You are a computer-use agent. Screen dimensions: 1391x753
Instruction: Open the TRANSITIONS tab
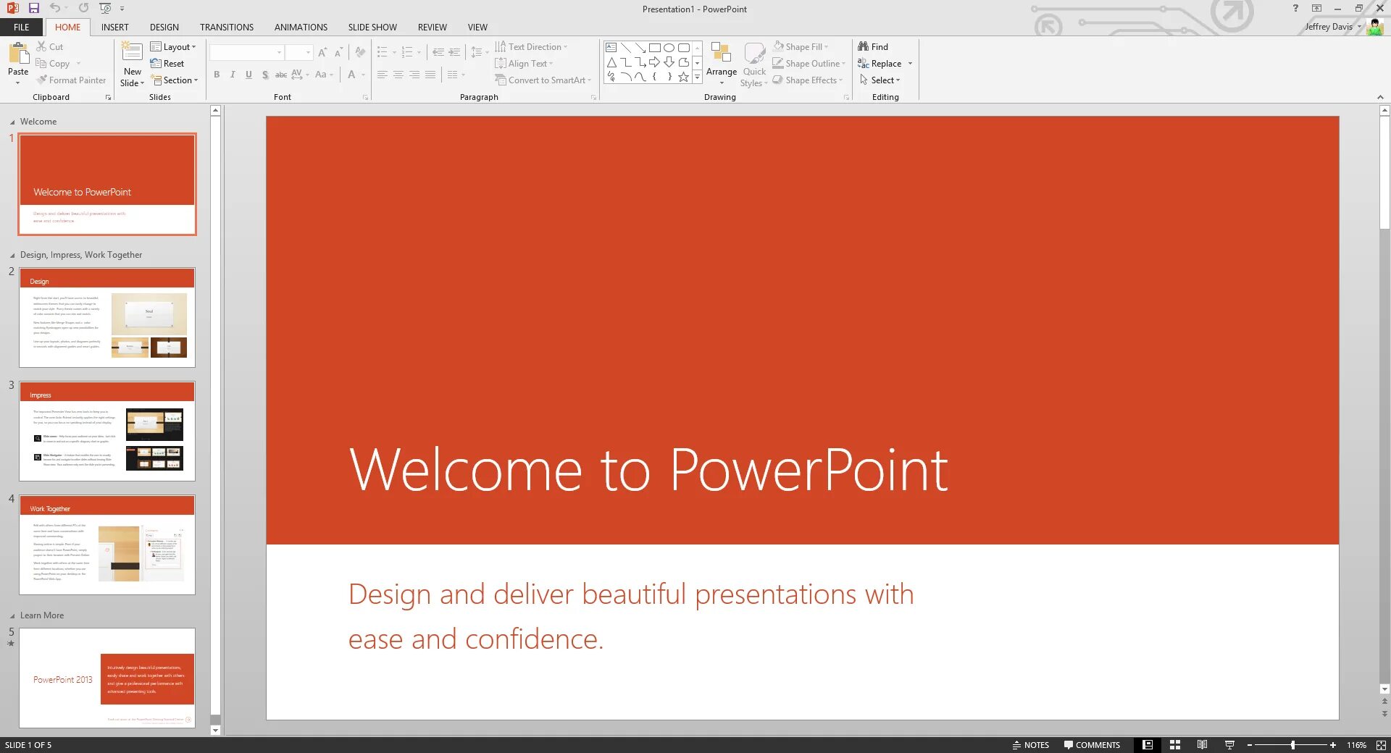tap(227, 28)
